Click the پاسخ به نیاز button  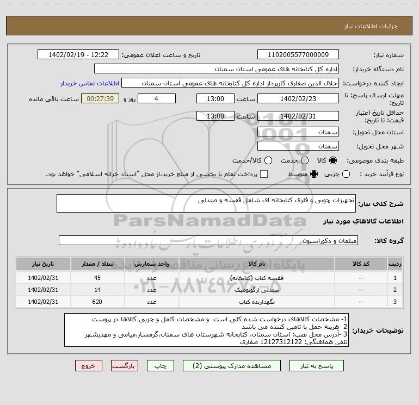[317, 366]
